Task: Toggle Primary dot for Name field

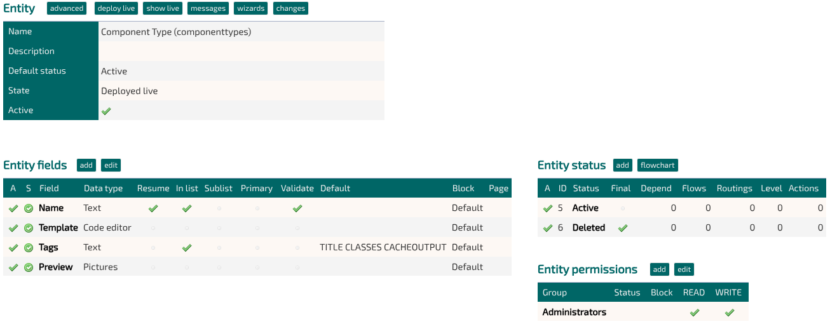Action: [x=257, y=208]
